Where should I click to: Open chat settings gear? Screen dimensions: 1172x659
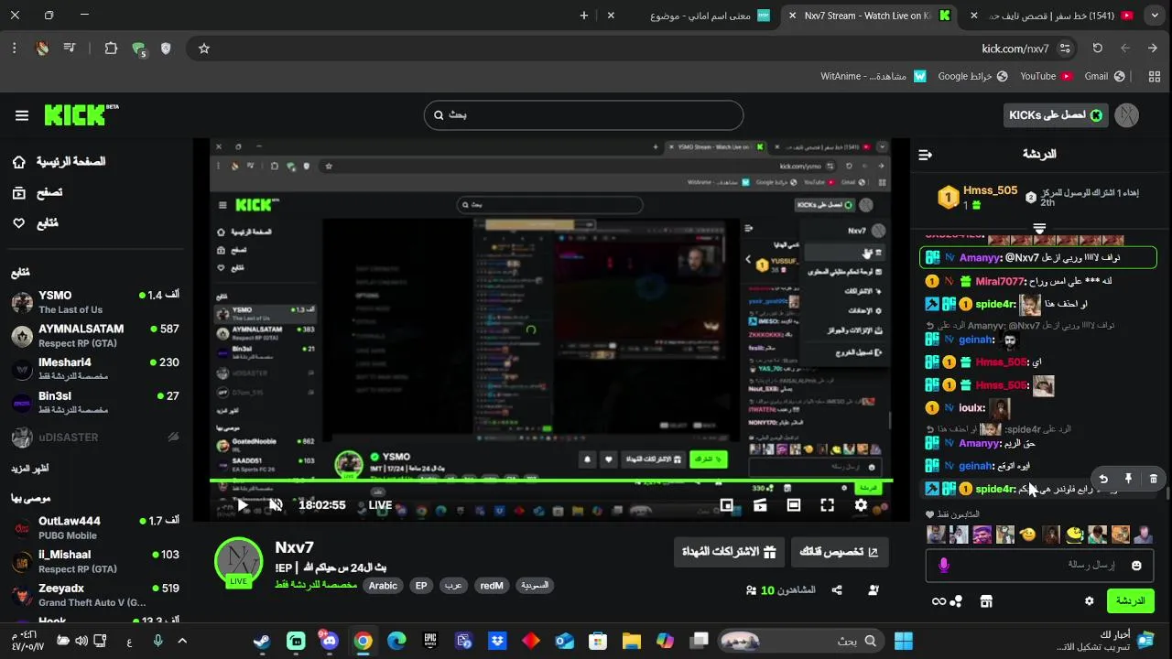coord(1089,601)
